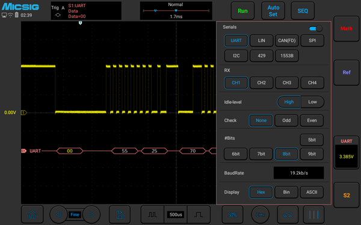Viewport: 361px width, 225px height.
Task: Tap the S1 UART bus label marker
Action: click(23, 151)
